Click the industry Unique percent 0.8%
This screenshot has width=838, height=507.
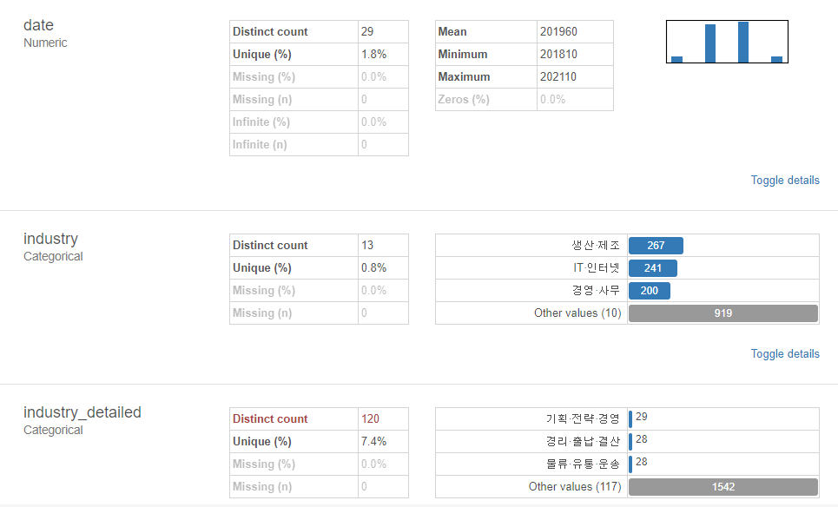pyautogui.click(x=373, y=267)
